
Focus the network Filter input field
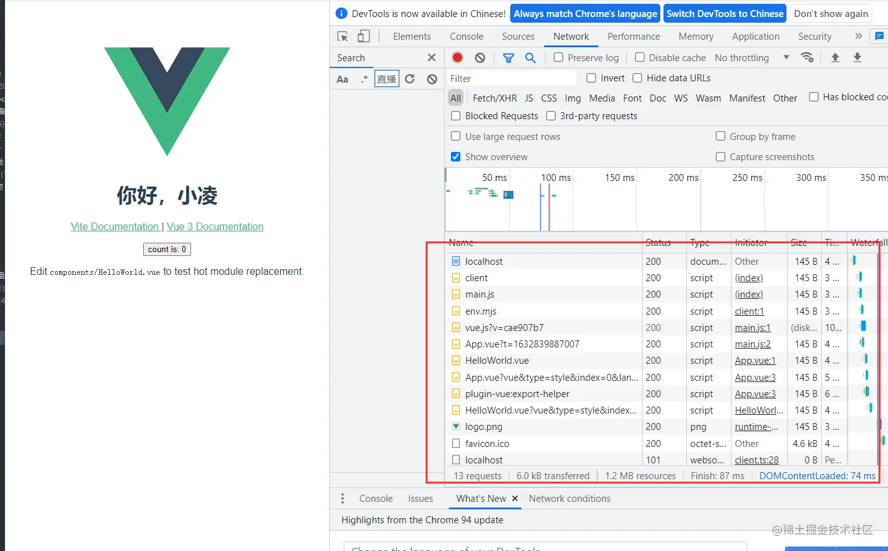click(x=511, y=78)
